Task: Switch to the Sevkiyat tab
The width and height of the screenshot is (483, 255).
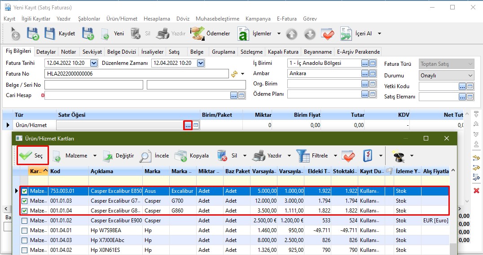Action: [x=92, y=52]
